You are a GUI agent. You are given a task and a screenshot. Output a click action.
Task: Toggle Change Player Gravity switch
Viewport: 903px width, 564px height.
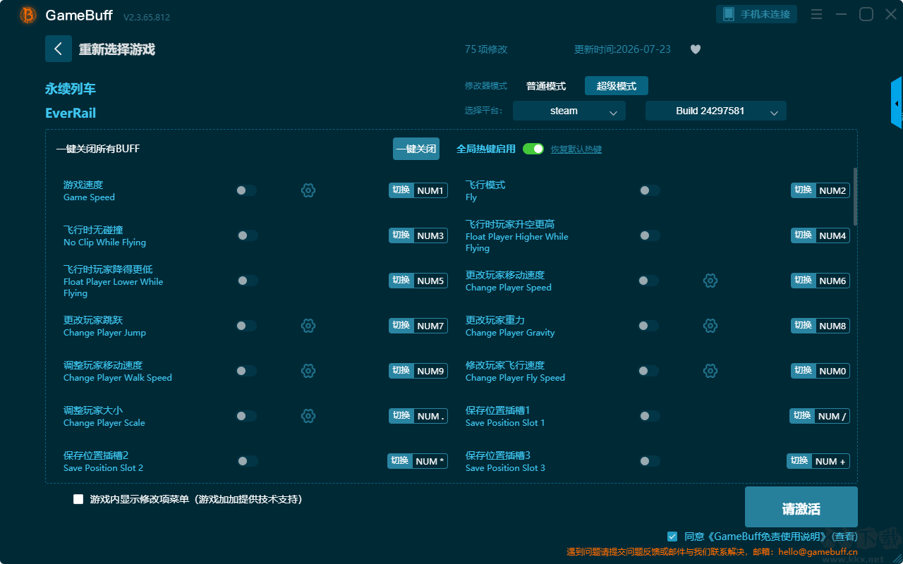click(x=648, y=326)
